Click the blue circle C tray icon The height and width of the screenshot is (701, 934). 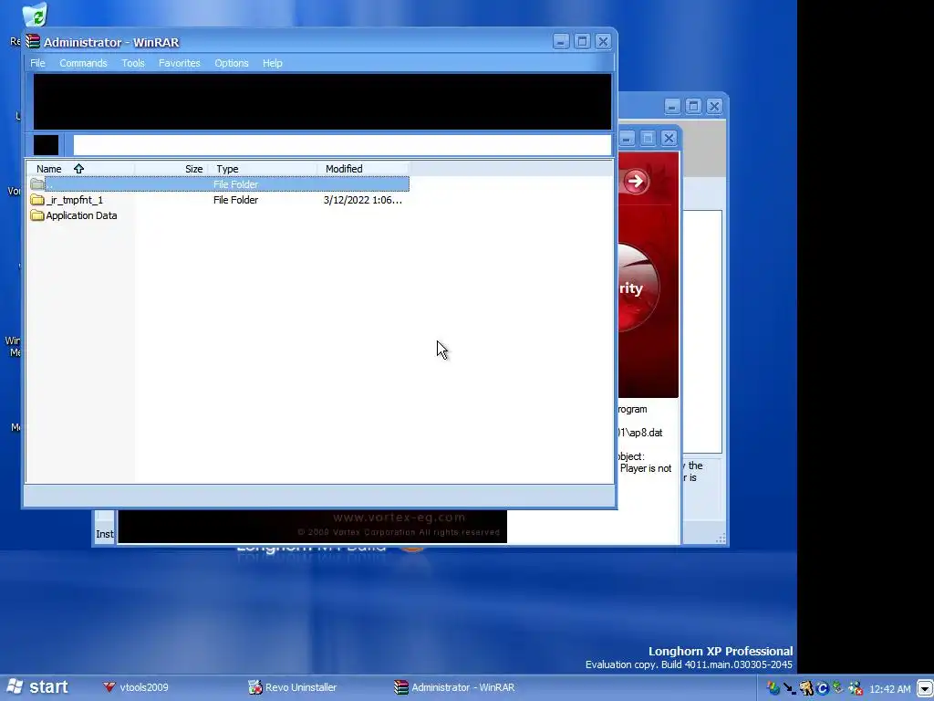[x=823, y=688]
